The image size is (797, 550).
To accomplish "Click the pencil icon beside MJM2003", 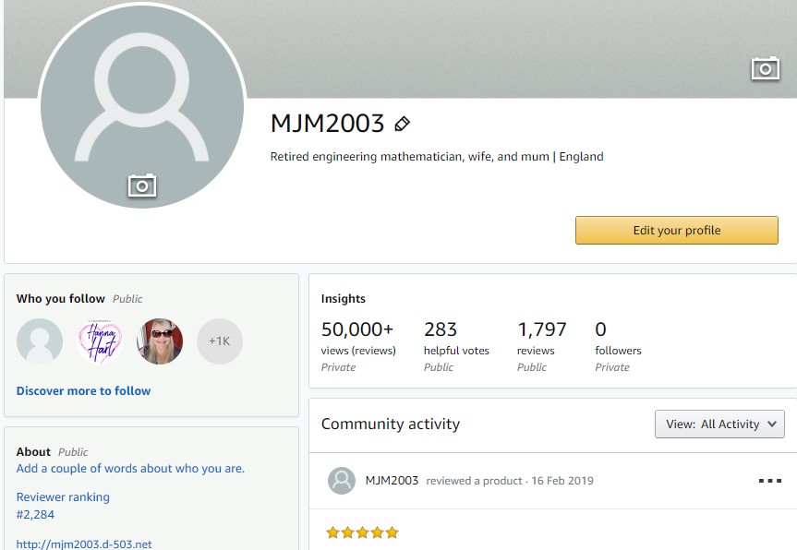I will point(402,124).
